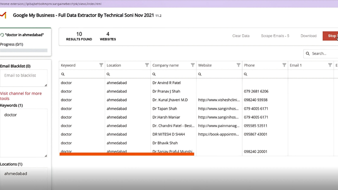Click the search icon under Location column
Viewport: 338px width, 190px height.
(x=108, y=74)
